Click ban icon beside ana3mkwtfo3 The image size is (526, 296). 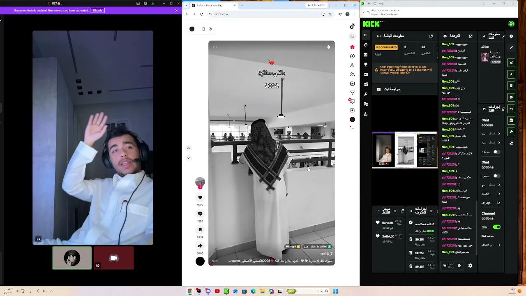click(x=411, y=223)
